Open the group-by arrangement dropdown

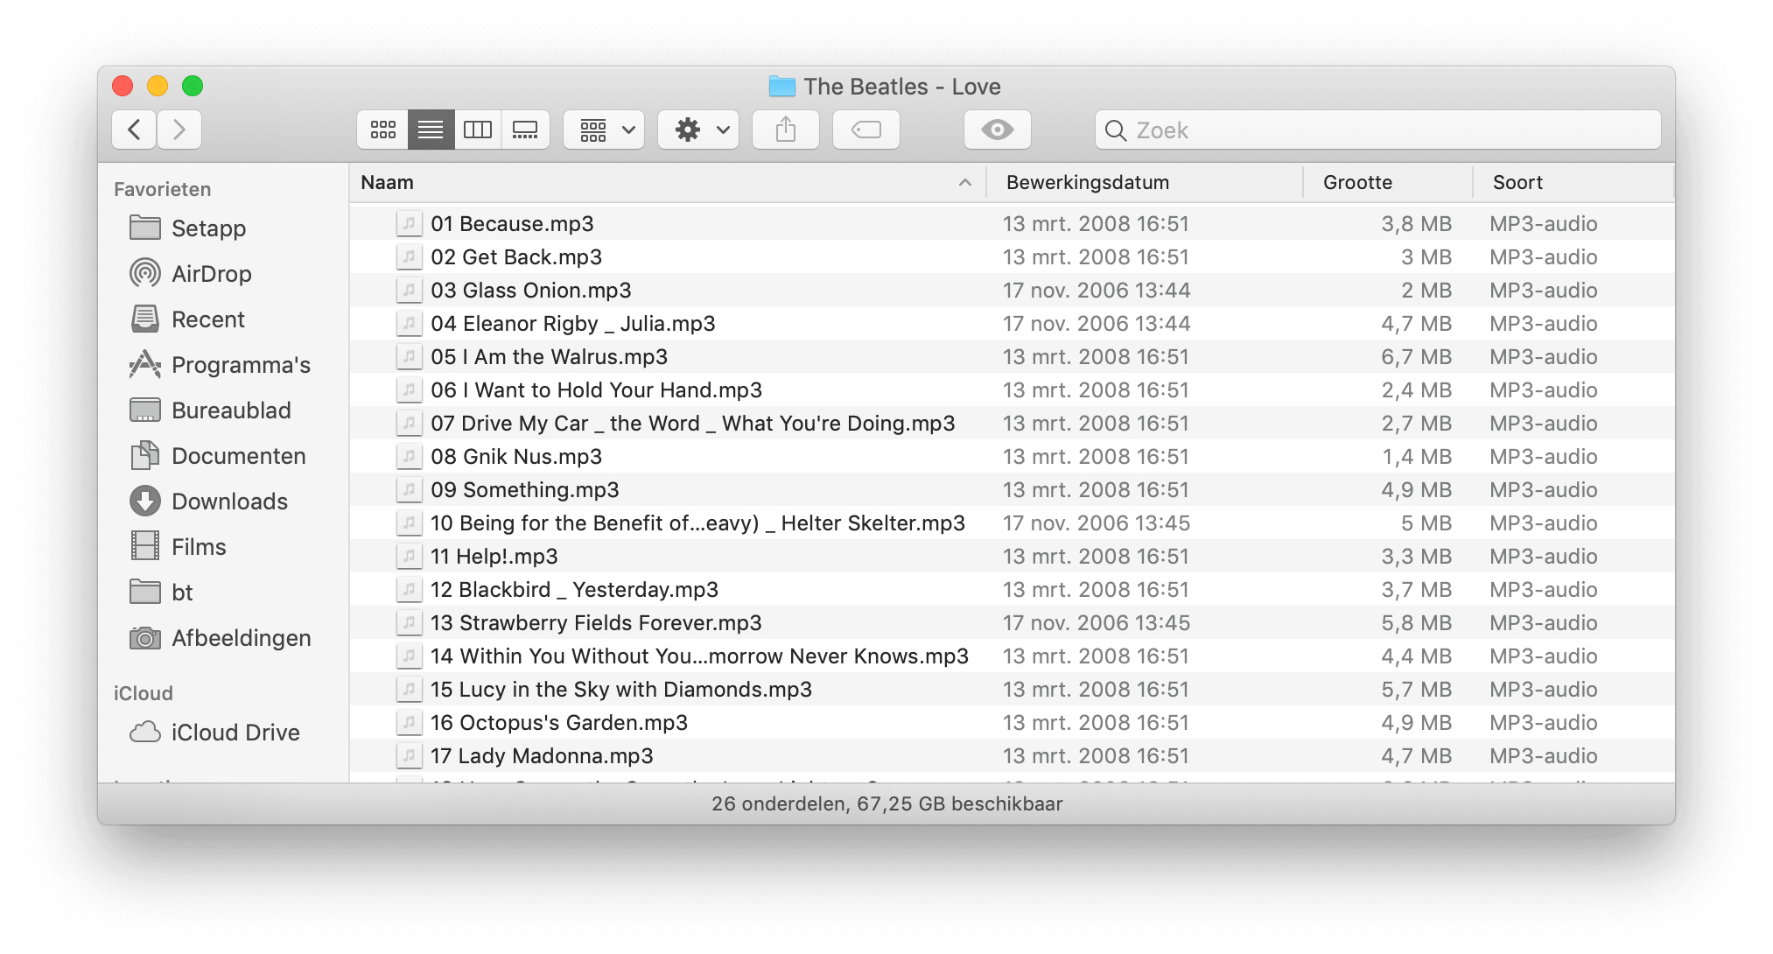pos(604,130)
